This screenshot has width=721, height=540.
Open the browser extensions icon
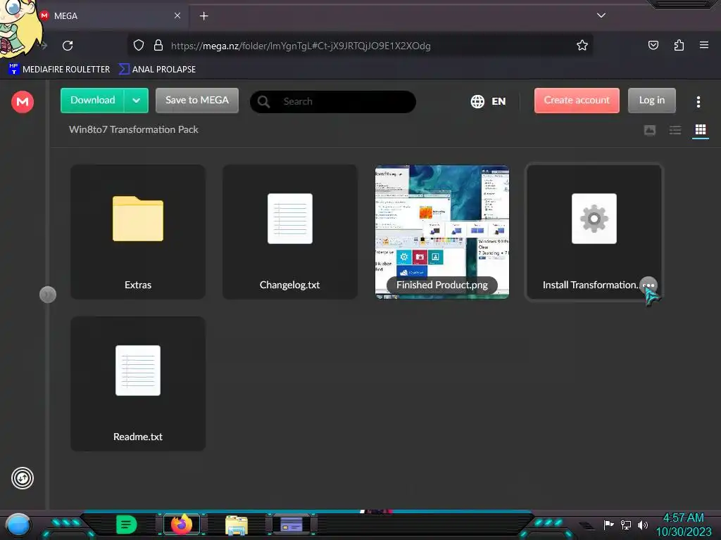tap(679, 46)
